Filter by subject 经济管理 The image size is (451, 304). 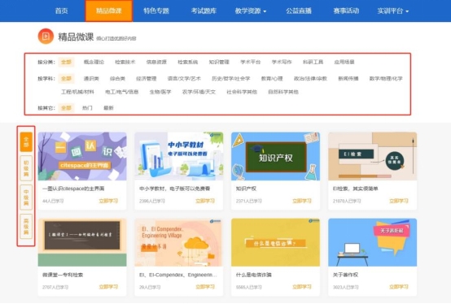[x=146, y=78]
